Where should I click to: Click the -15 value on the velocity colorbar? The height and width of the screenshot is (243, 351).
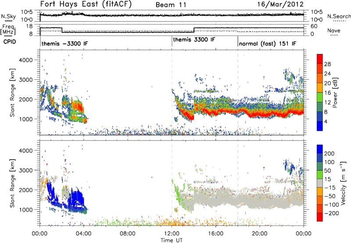pos(330,187)
